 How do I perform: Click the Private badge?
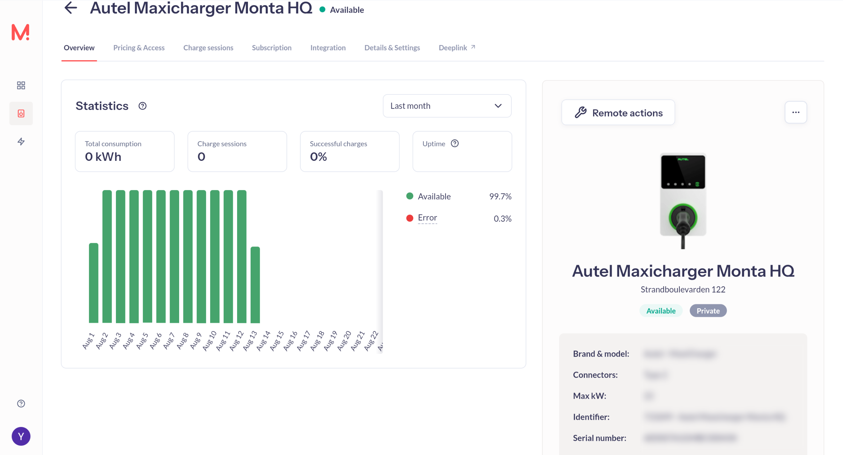point(708,311)
